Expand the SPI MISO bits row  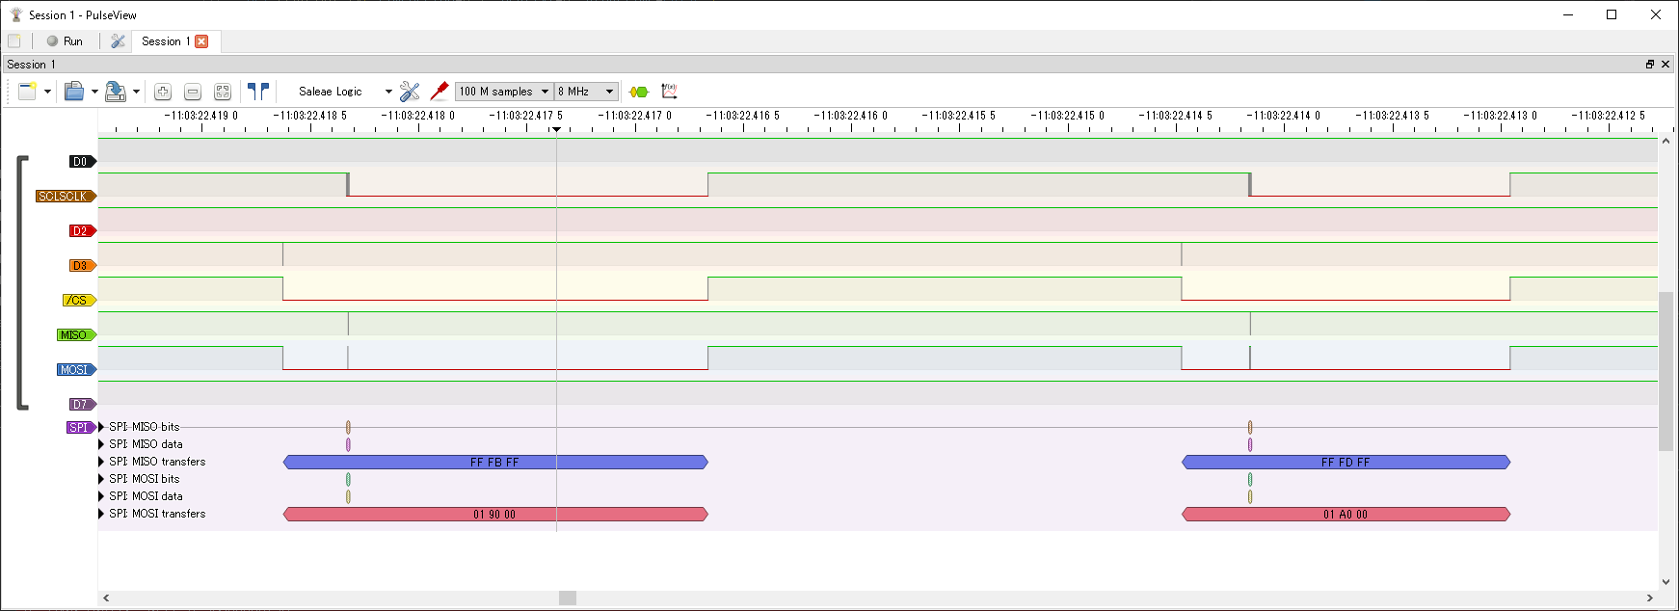pos(101,427)
